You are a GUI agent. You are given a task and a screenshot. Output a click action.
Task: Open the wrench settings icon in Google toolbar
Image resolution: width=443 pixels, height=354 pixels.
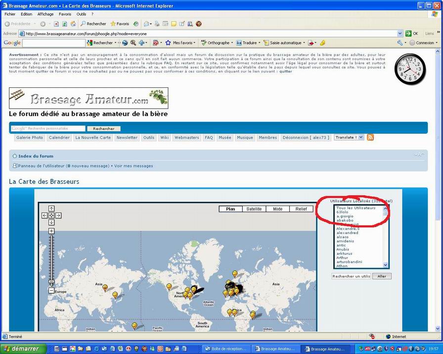tap(400, 43)
